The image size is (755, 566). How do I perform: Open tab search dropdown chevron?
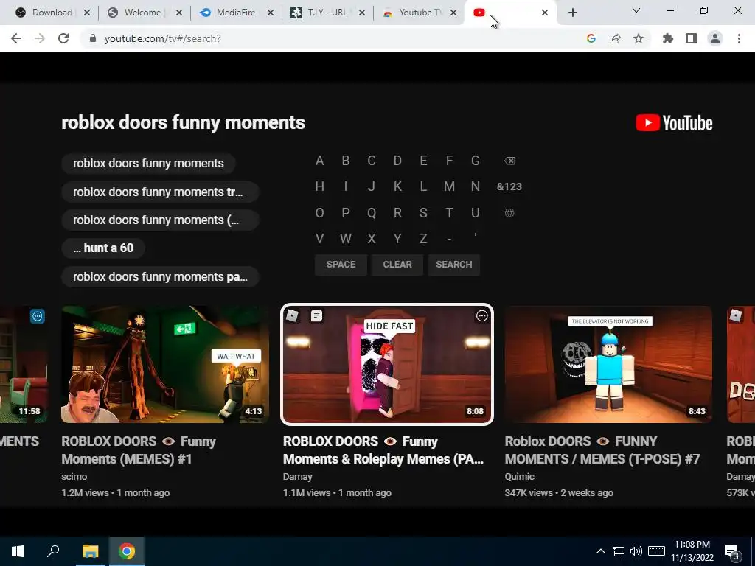[x=636, y=10]
